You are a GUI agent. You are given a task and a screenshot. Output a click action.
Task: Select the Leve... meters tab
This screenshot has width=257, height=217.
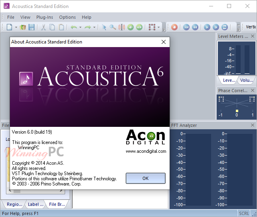229,80
